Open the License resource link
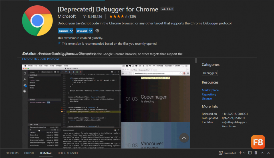 pyautogui.click(x=207, y=99)
